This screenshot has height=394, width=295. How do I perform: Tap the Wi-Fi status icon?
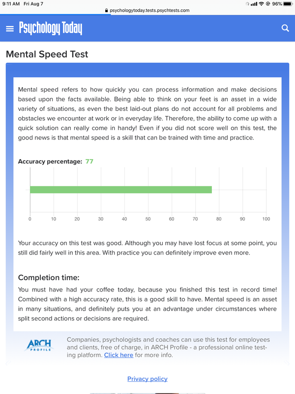click(x=262, y=4)
